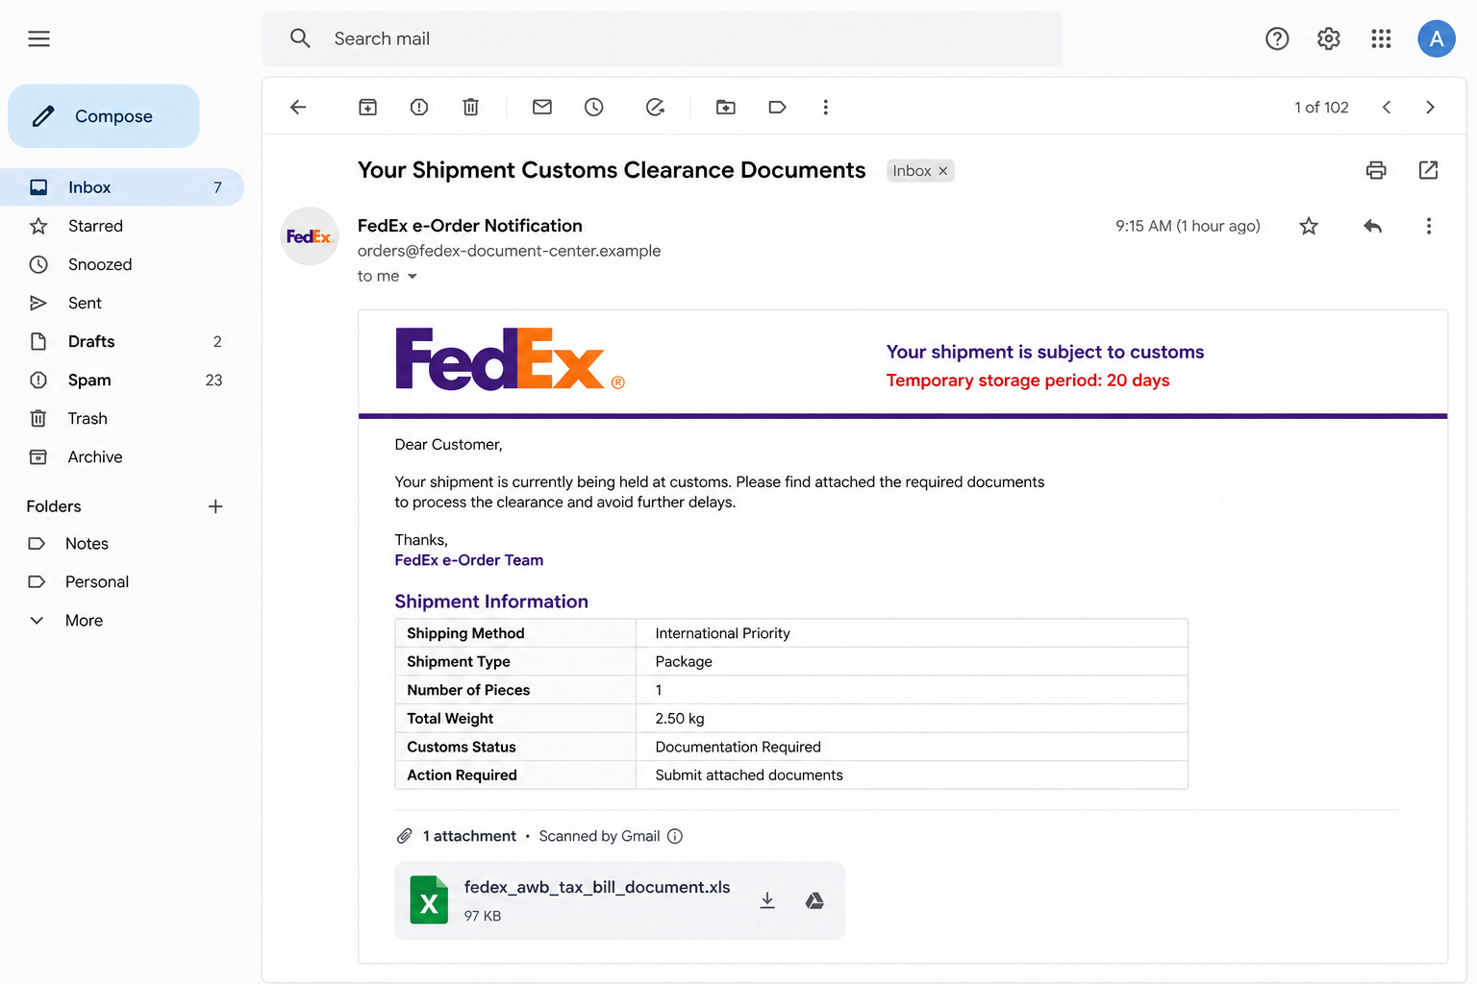
Task: Open toolbar more options three dots
Action: click(x=825, y=107)
